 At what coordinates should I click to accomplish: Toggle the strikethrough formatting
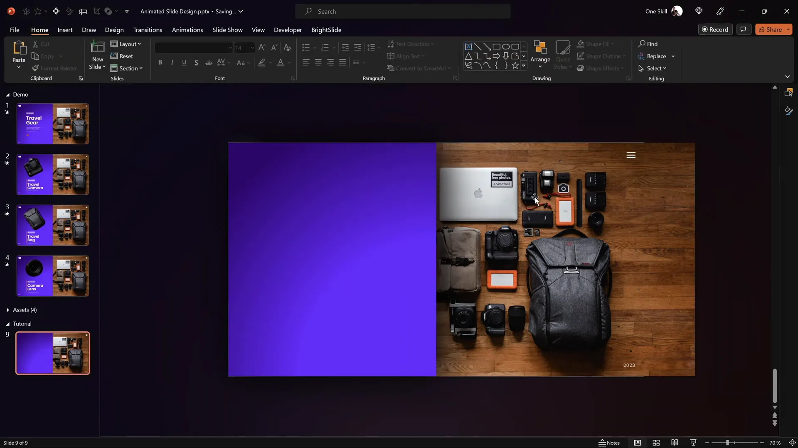point(209,62)
